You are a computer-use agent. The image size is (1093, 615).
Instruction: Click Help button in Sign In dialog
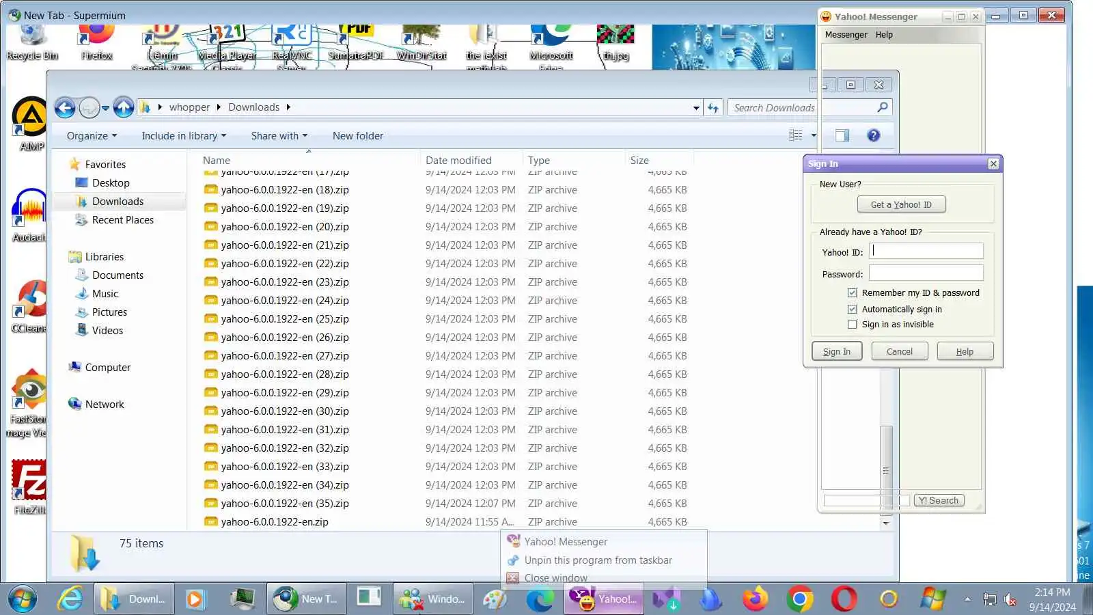coord(965,351)
